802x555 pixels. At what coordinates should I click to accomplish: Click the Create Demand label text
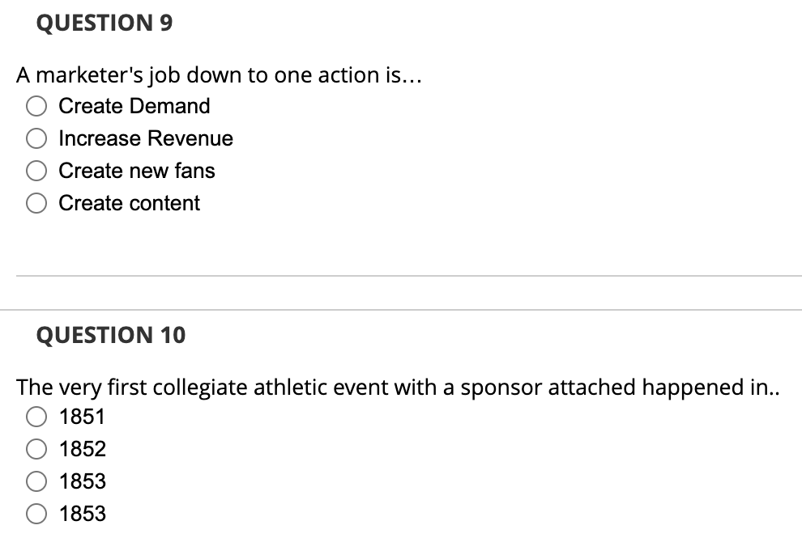[134, 106]
